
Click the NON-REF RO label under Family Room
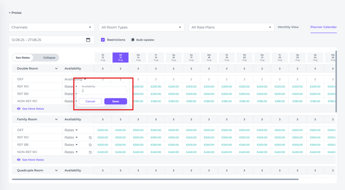[27, 152]
